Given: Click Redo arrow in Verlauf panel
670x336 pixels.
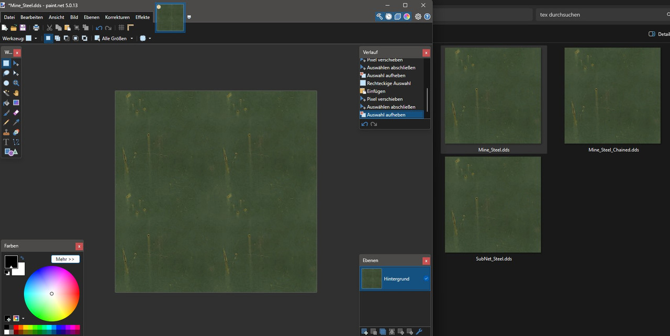Looking at the screenshot, I should 374,124.
